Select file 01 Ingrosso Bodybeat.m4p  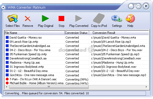[27, 67]
